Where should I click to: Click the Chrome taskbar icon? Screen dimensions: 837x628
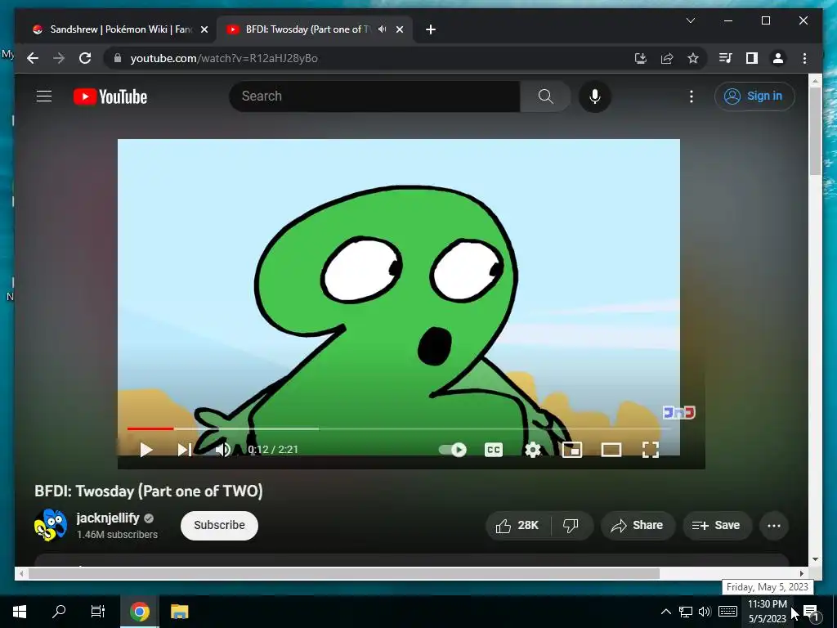tap(139, 612)
